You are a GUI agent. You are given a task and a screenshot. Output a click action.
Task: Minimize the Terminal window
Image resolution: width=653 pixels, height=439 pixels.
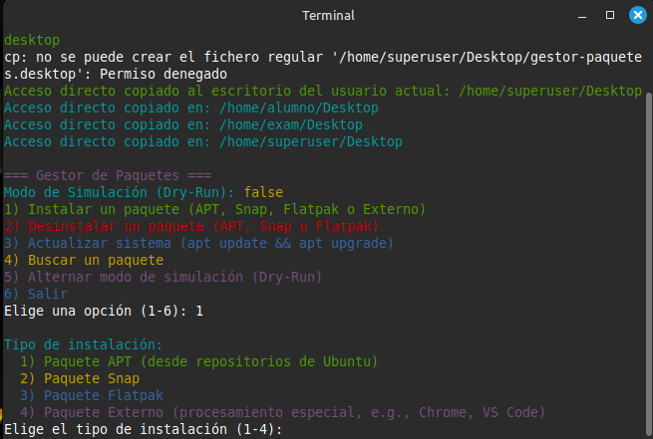(582, 16)
